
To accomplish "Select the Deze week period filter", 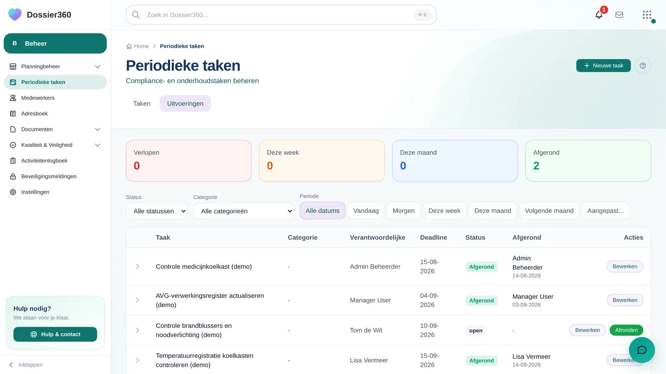I will pyautogui.click(x=444, y=211).
